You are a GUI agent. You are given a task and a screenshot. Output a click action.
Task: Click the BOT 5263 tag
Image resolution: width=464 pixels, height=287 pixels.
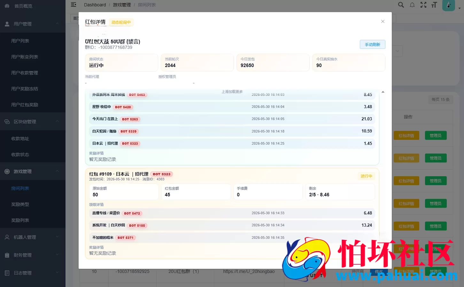[130, 119]
